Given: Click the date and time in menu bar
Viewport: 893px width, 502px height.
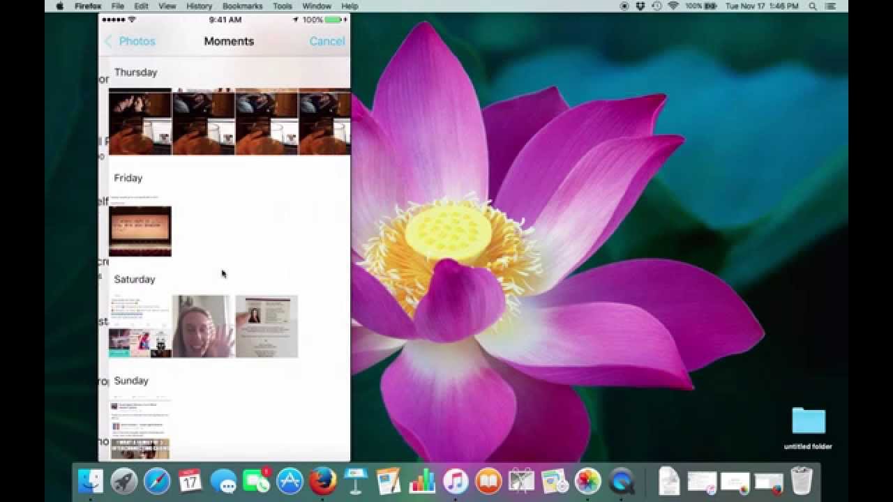Looking at the screenshot, I should [762, 6].
